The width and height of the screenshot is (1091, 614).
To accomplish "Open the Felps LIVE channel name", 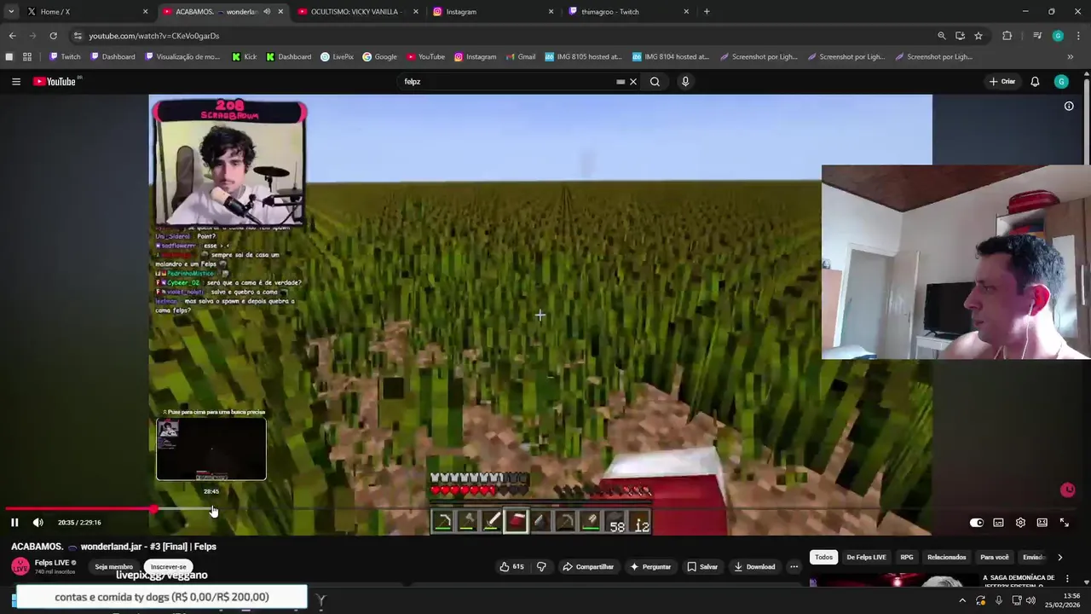I will pyautogui.click(x=52, y=563).
